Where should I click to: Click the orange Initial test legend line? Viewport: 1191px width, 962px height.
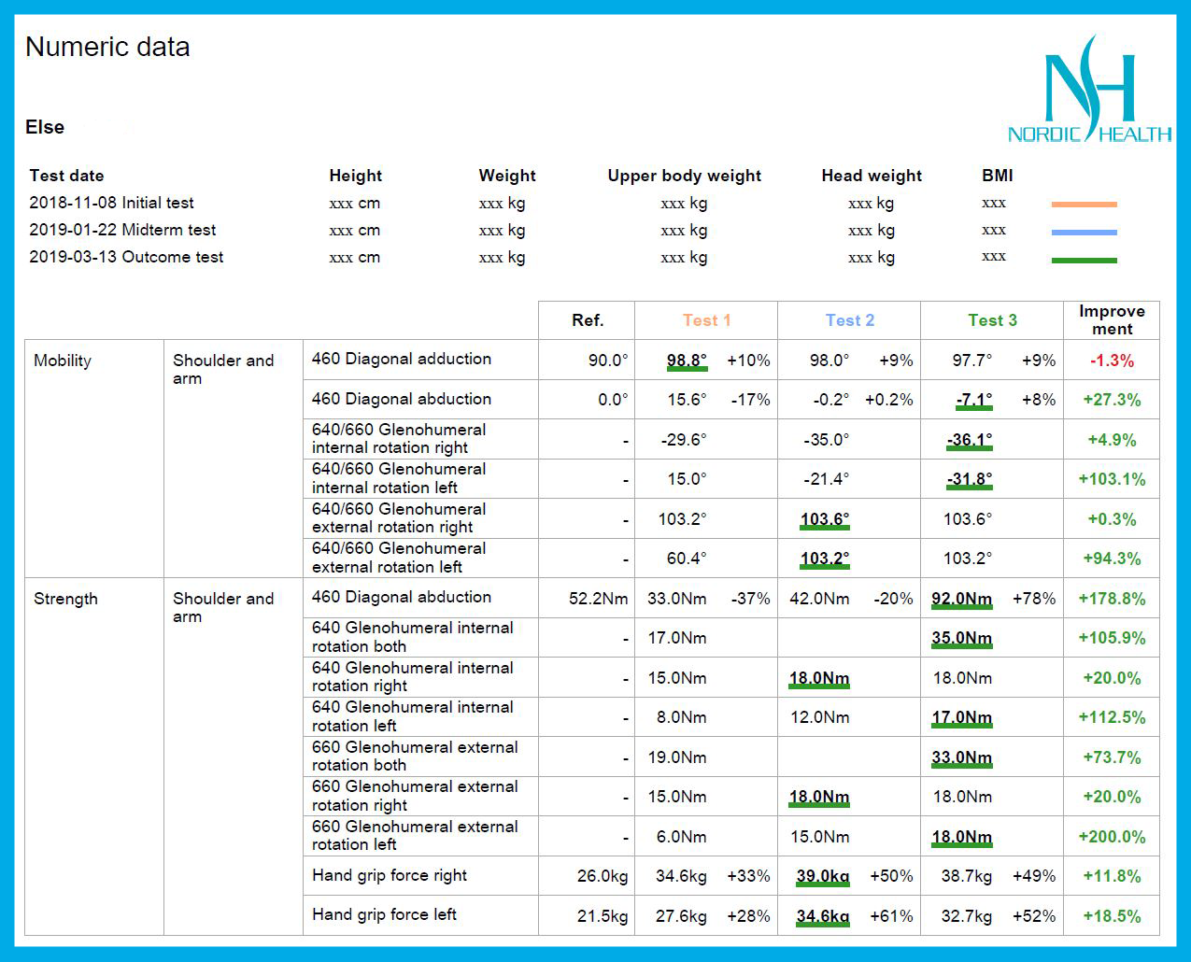click(x=1084, y=204)
